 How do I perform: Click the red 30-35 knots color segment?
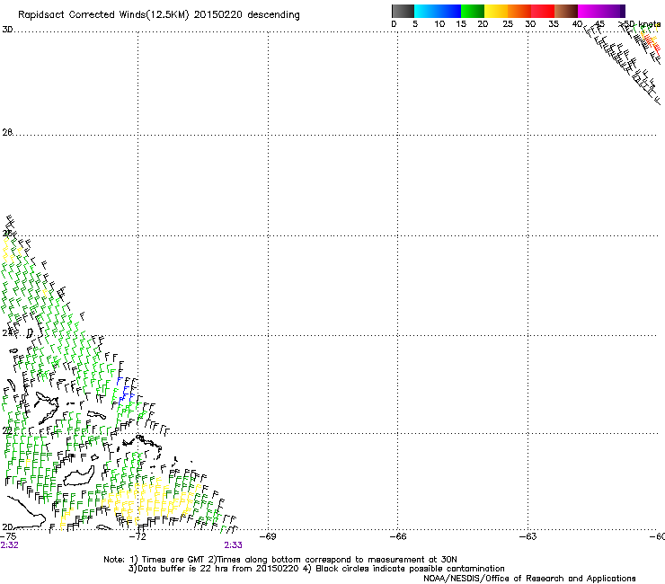pyautogui.click(x=543, y=11)
